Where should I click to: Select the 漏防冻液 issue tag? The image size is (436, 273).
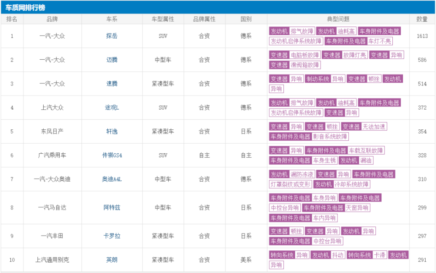click(302, 175)
